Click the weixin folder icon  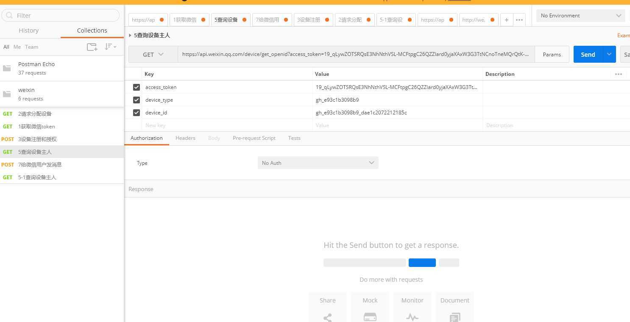click(7, 94)
